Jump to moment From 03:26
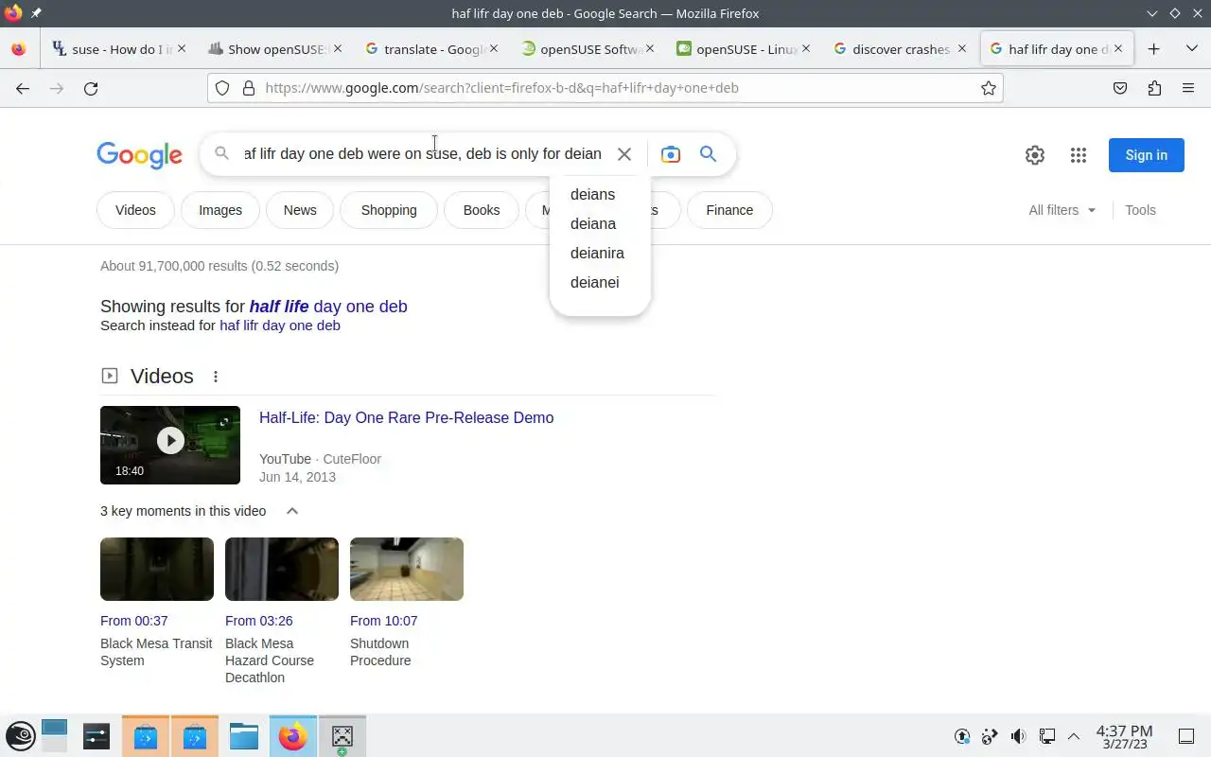The width and height of the screenshot is (1211, 757). coord(258,621)
